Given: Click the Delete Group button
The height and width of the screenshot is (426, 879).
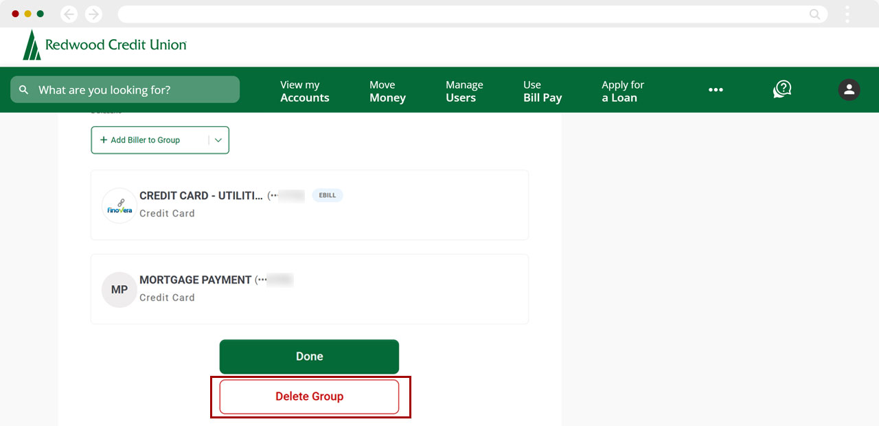Looking at the screenshot, I should click(x=309, y=396).
